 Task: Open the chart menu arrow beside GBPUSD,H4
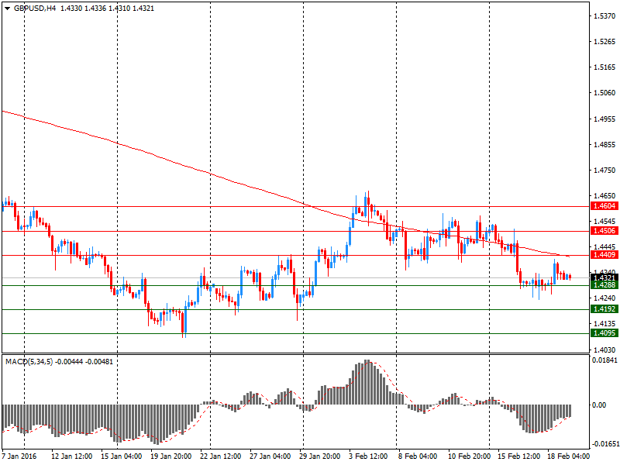pyautogui.click(x=7, y=9)
